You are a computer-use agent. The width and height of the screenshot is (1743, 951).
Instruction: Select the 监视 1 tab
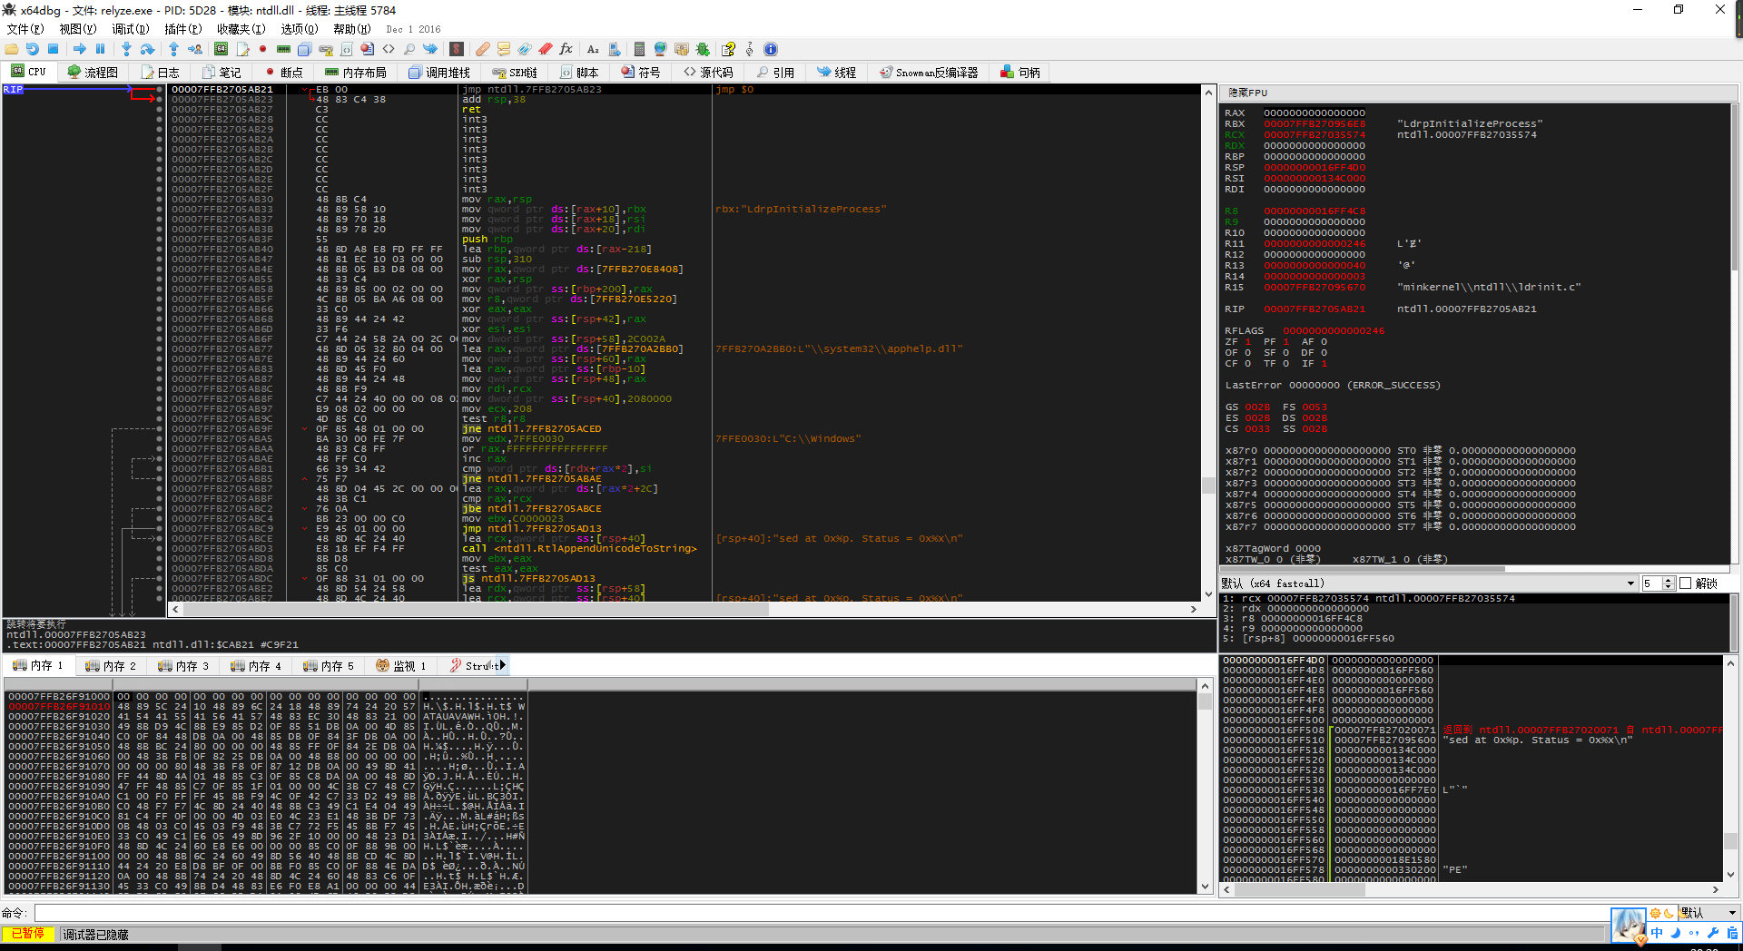401,665
